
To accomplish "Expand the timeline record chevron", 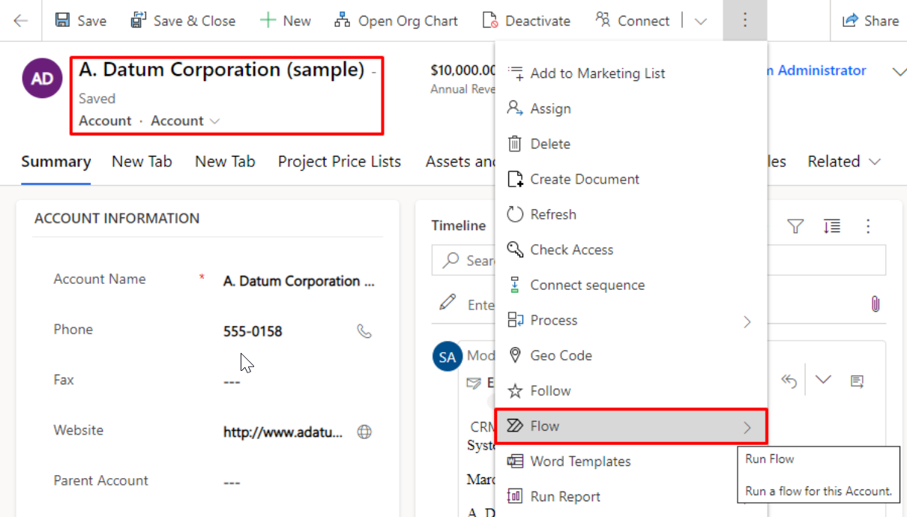I will pos(823,380).
